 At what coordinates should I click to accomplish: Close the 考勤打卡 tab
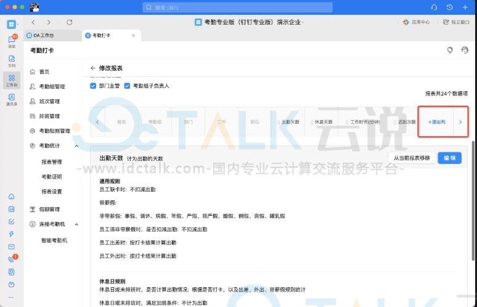click(133, 36)
